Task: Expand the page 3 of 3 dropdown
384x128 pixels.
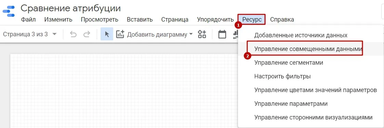Action: pyautogui.click(x=30, y=34)
